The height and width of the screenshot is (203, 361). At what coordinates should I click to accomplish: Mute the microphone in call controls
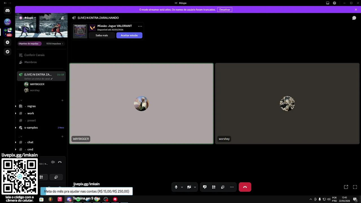pyautogui.click(x=176, y=187)
